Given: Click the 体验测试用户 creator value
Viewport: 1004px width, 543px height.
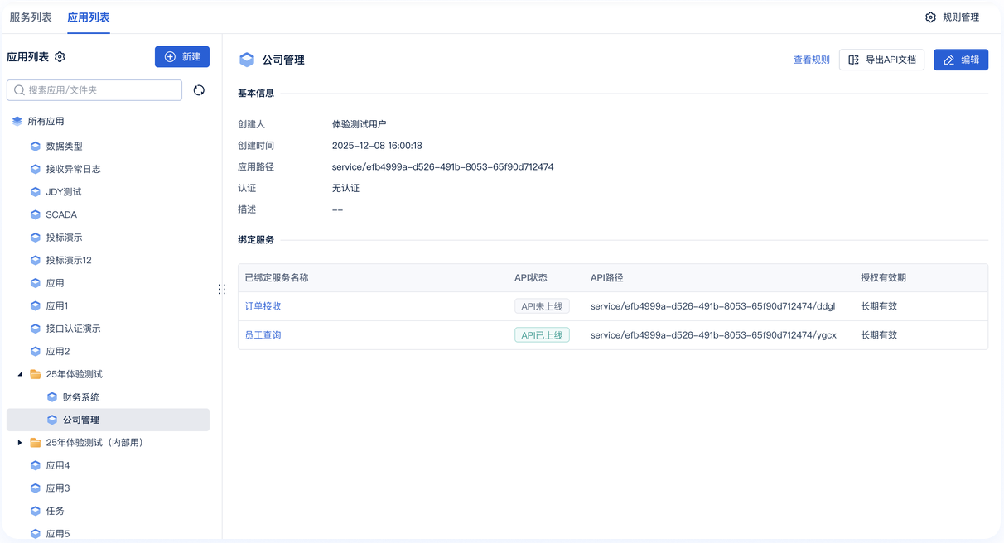Looking at the screenshot, I should point(360,124).
